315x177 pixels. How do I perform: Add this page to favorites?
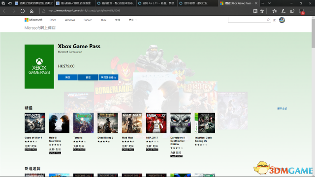point(262,11)
